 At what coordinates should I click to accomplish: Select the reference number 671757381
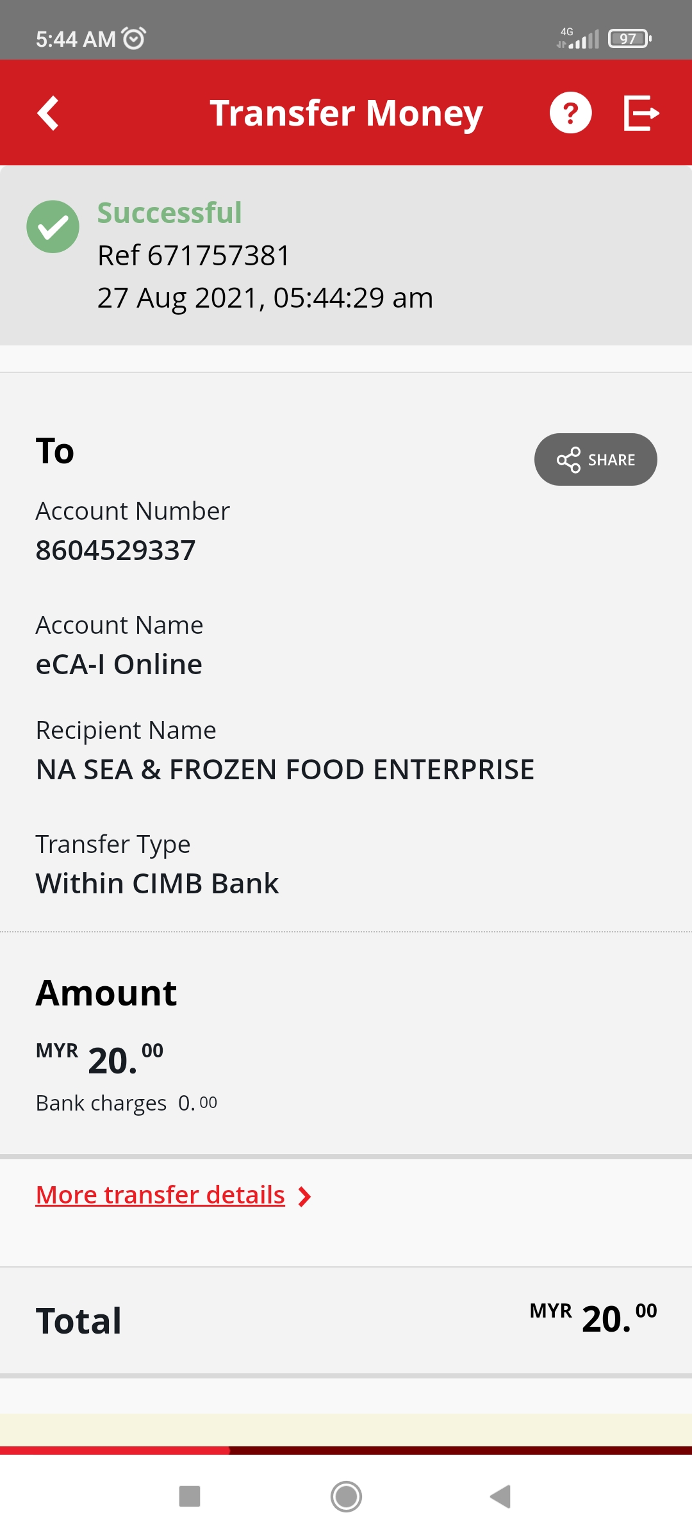219,255
